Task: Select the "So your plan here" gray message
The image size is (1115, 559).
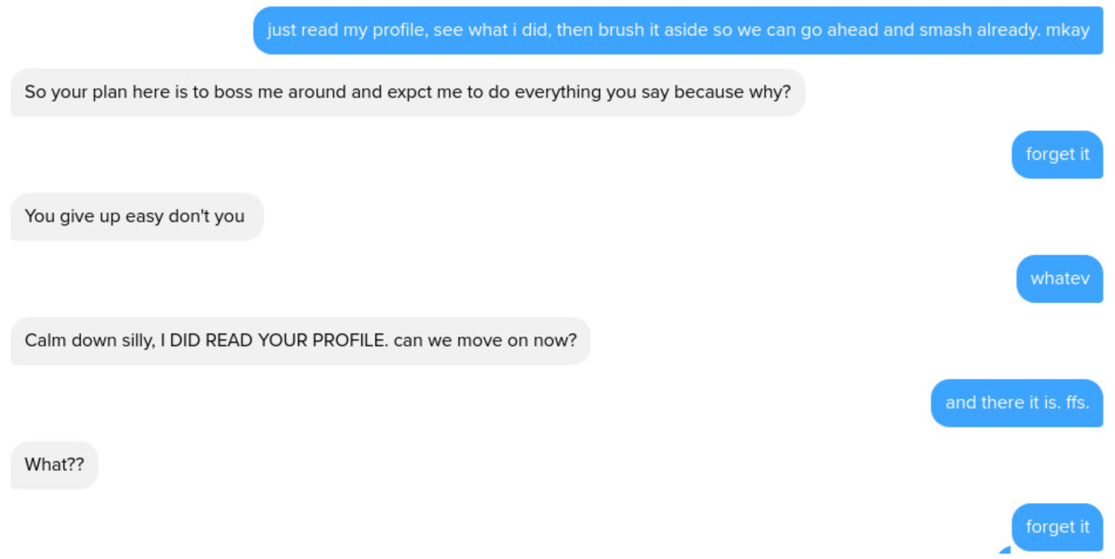Action: click(407, 92)
